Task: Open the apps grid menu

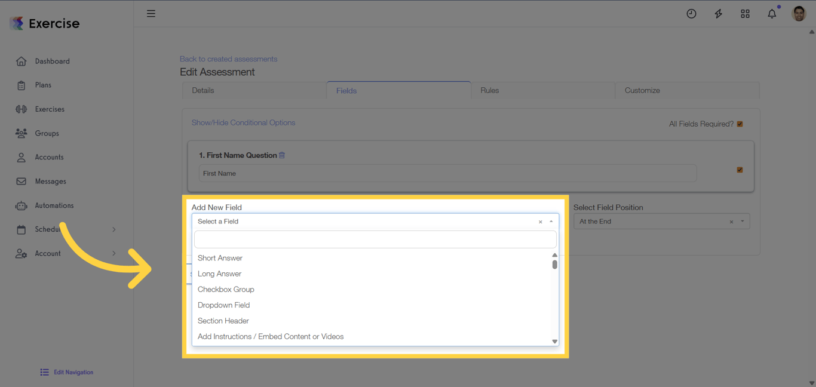Action: tap(745, 13)
